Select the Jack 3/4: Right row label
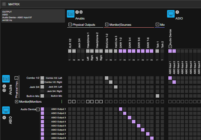The height and width of the screenshot is (140, 201). click(x=54, y=91)
